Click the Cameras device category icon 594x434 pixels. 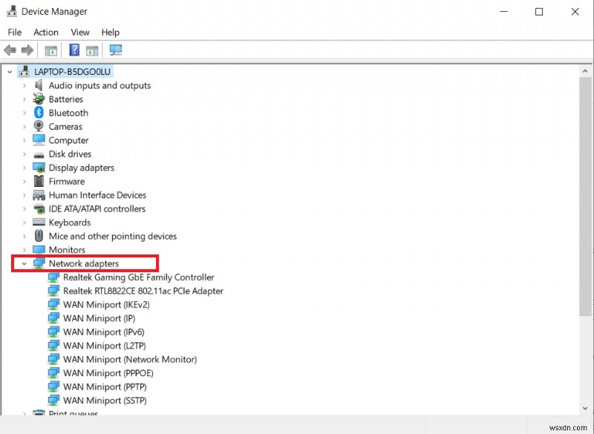pyautogui.click(x=38, y=126)
